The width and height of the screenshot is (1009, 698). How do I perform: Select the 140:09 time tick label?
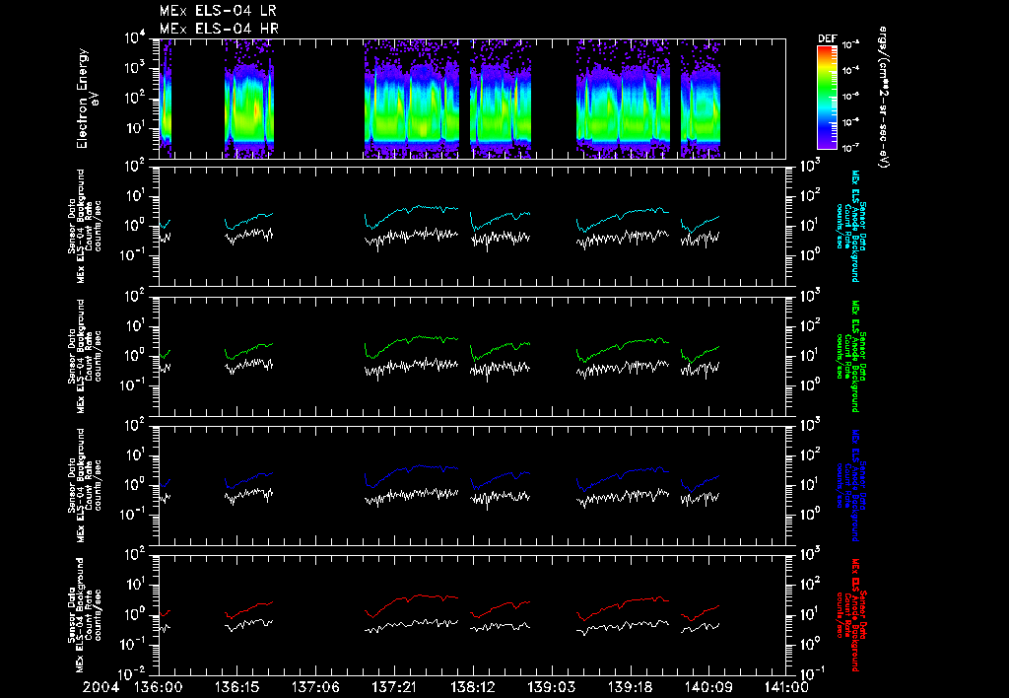pyautogui.click(x=707, y=687)
